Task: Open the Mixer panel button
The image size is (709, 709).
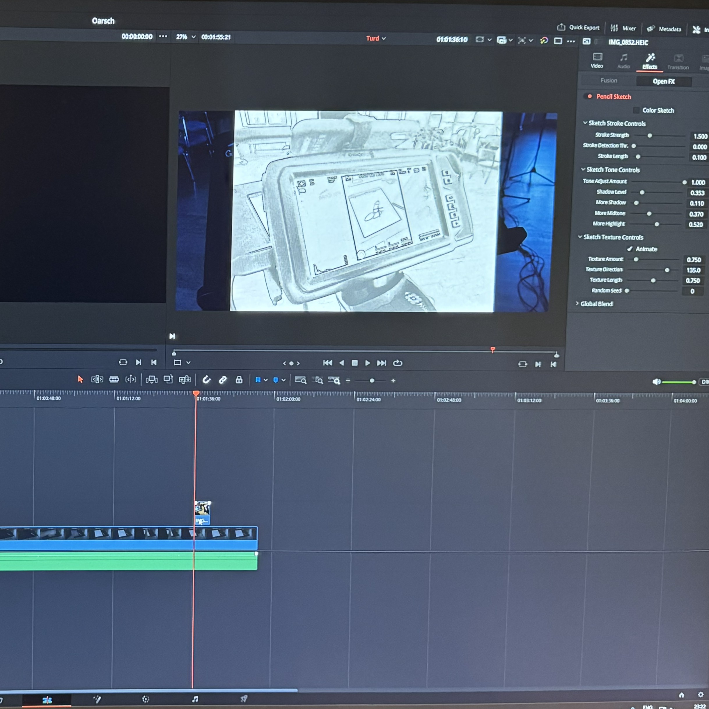Action: pyautogui.click(x=623, y=28)
